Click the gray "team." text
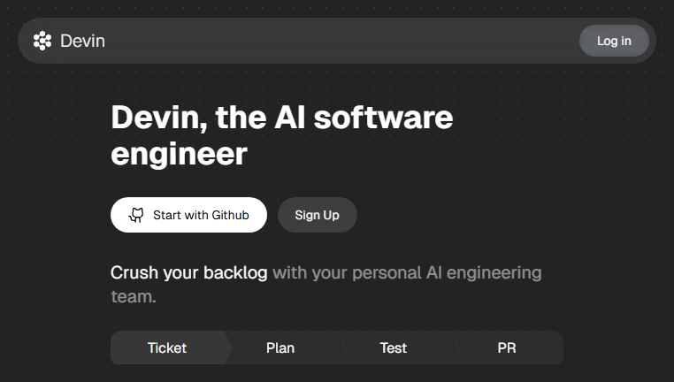Screen dimensions: 674x382 (134, 296)
